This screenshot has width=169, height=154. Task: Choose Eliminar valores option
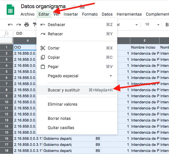click(x=77, y=104)
